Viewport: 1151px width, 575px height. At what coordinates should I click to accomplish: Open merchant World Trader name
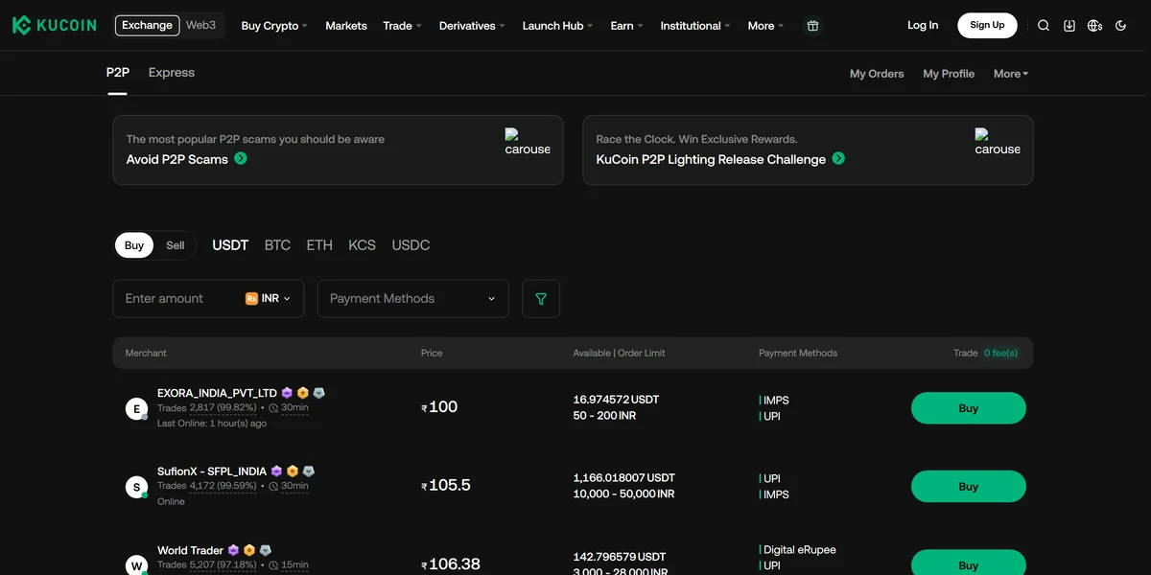tap(190, 550)
